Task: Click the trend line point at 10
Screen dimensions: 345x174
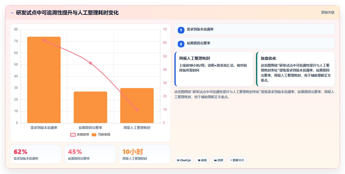Action: coord(137,110)
